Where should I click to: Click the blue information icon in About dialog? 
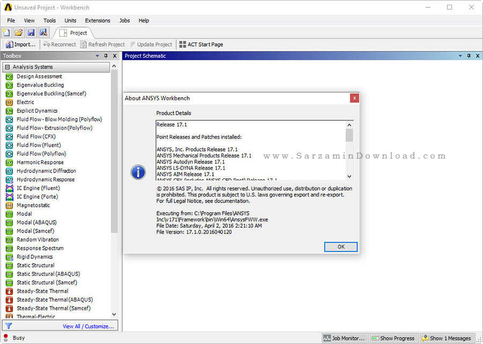click(138, 172)
